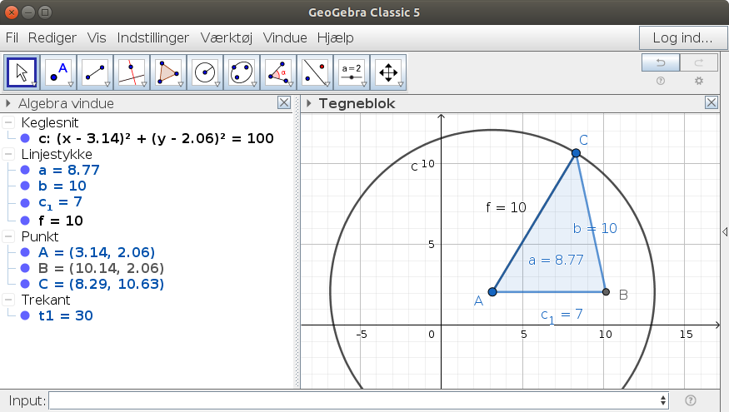
Task: Toggle visibility of segment a = 8.77
Action: (x=25, y=170)
